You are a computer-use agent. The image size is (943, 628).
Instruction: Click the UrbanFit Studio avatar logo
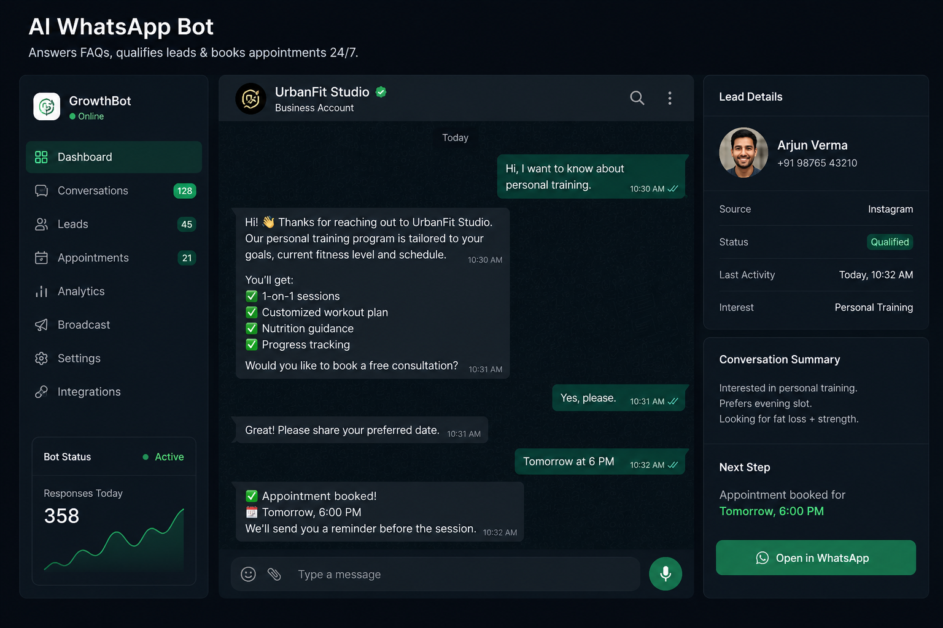tap(250, 99)
